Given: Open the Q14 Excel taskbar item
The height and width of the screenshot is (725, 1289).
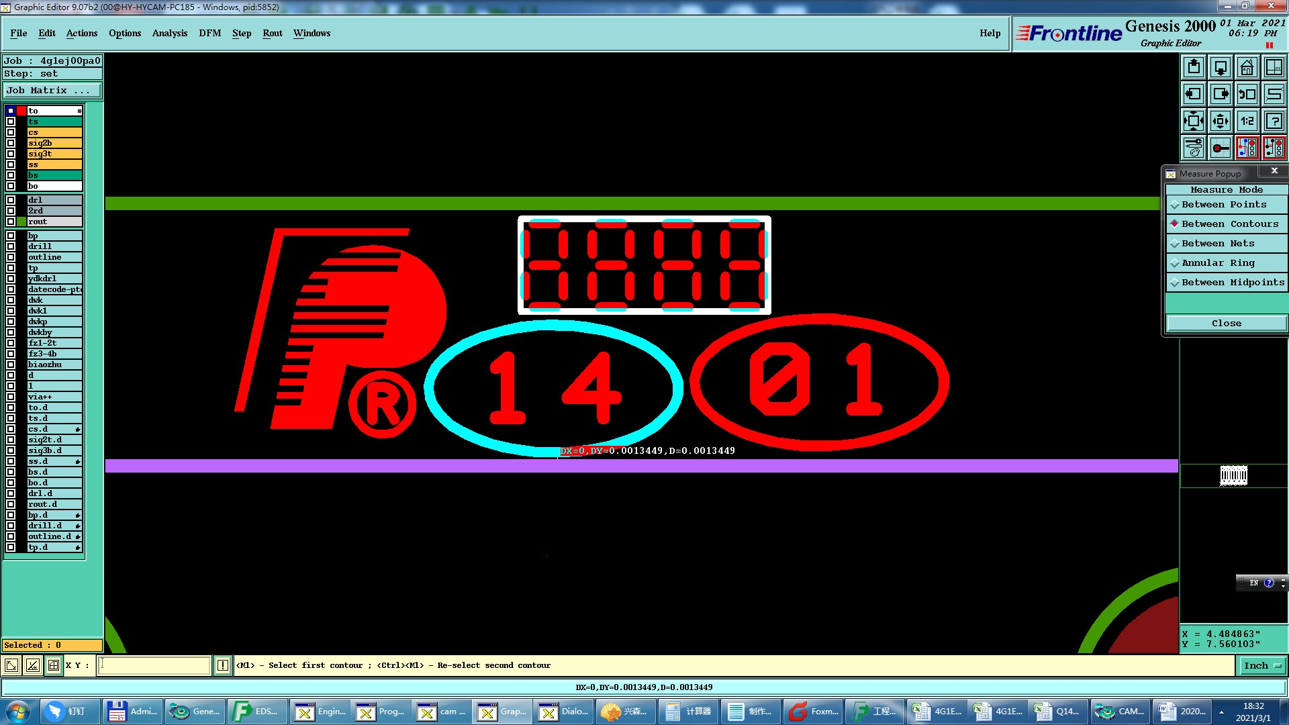Looking at the screenshot, I should (x=1059, y=712).
